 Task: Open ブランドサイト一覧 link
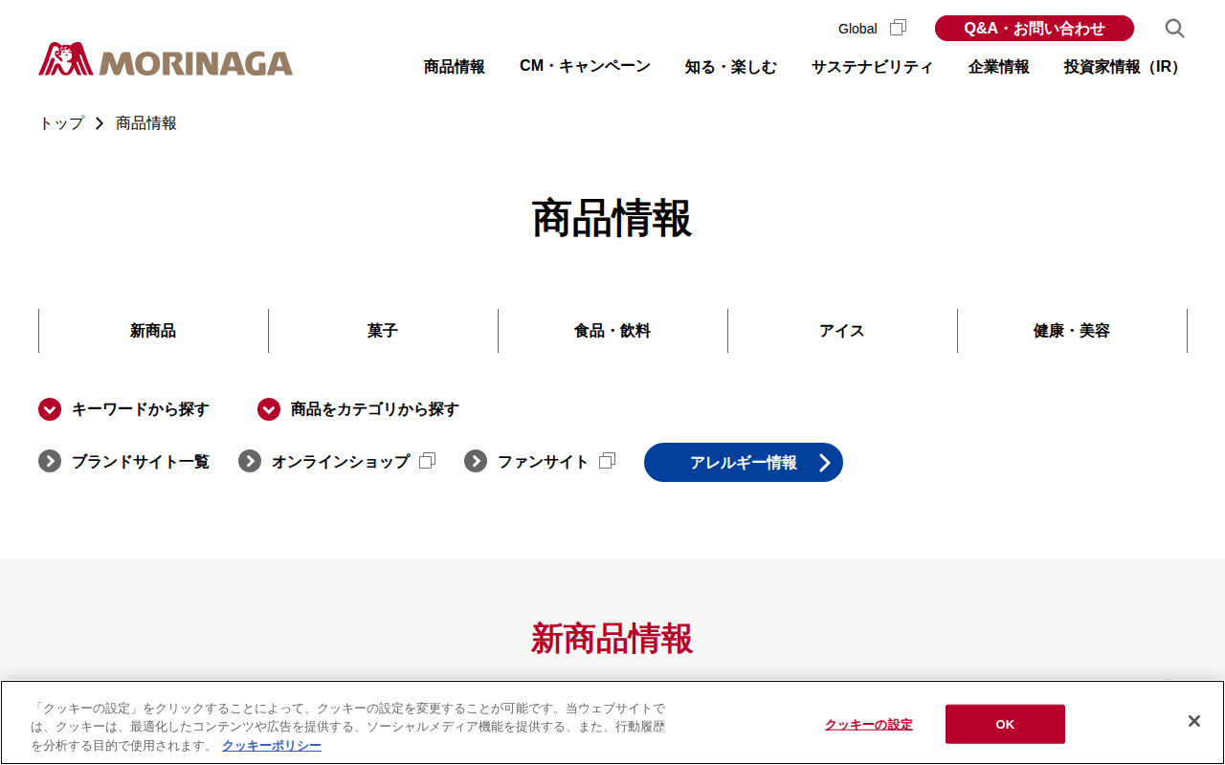[141, 461]
